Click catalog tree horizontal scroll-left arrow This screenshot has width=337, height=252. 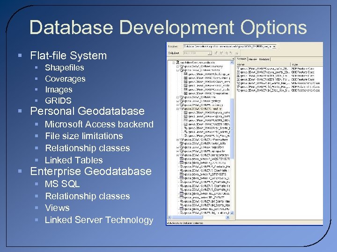point(169,217)
